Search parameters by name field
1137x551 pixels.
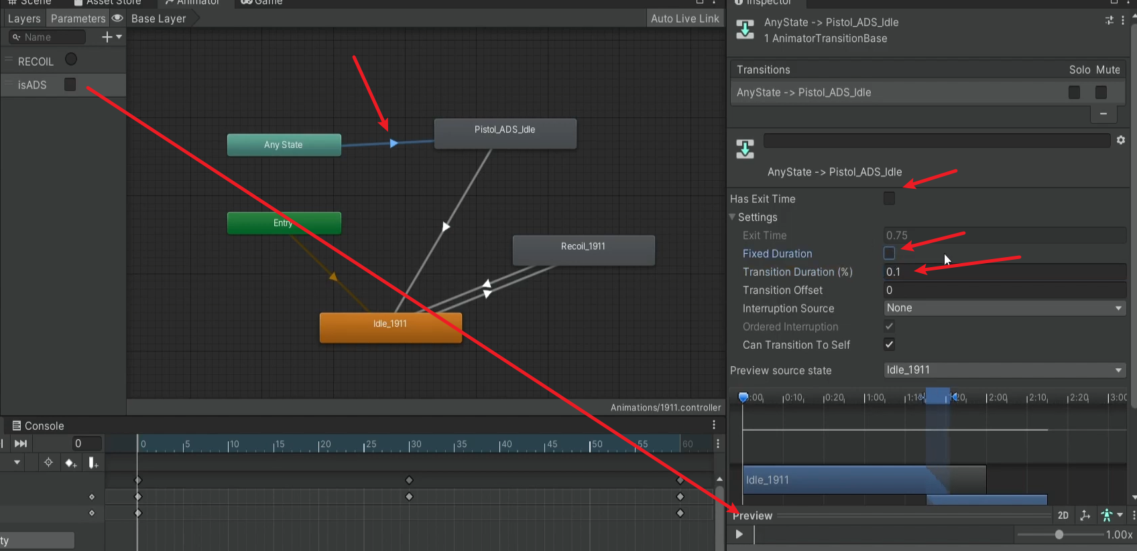47,37
